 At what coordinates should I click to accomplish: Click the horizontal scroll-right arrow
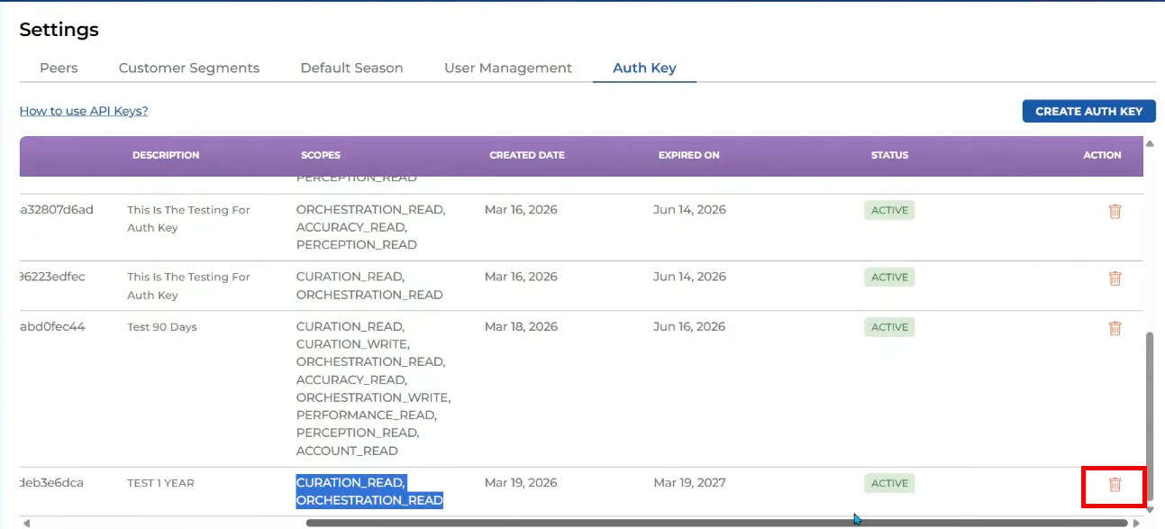coord(1136,523)
